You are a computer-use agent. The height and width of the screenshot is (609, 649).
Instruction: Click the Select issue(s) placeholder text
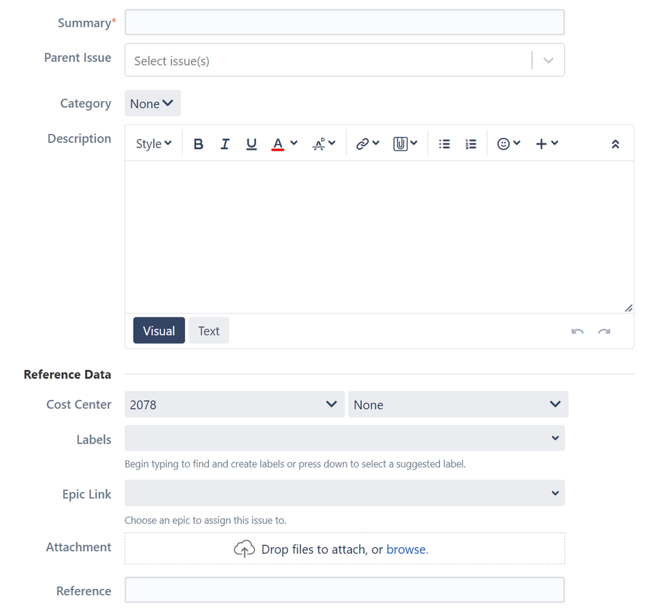[172, 61]
